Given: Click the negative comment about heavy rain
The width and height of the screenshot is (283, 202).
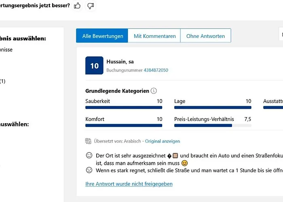Looking at the screenshot, I should pos(186,170).
